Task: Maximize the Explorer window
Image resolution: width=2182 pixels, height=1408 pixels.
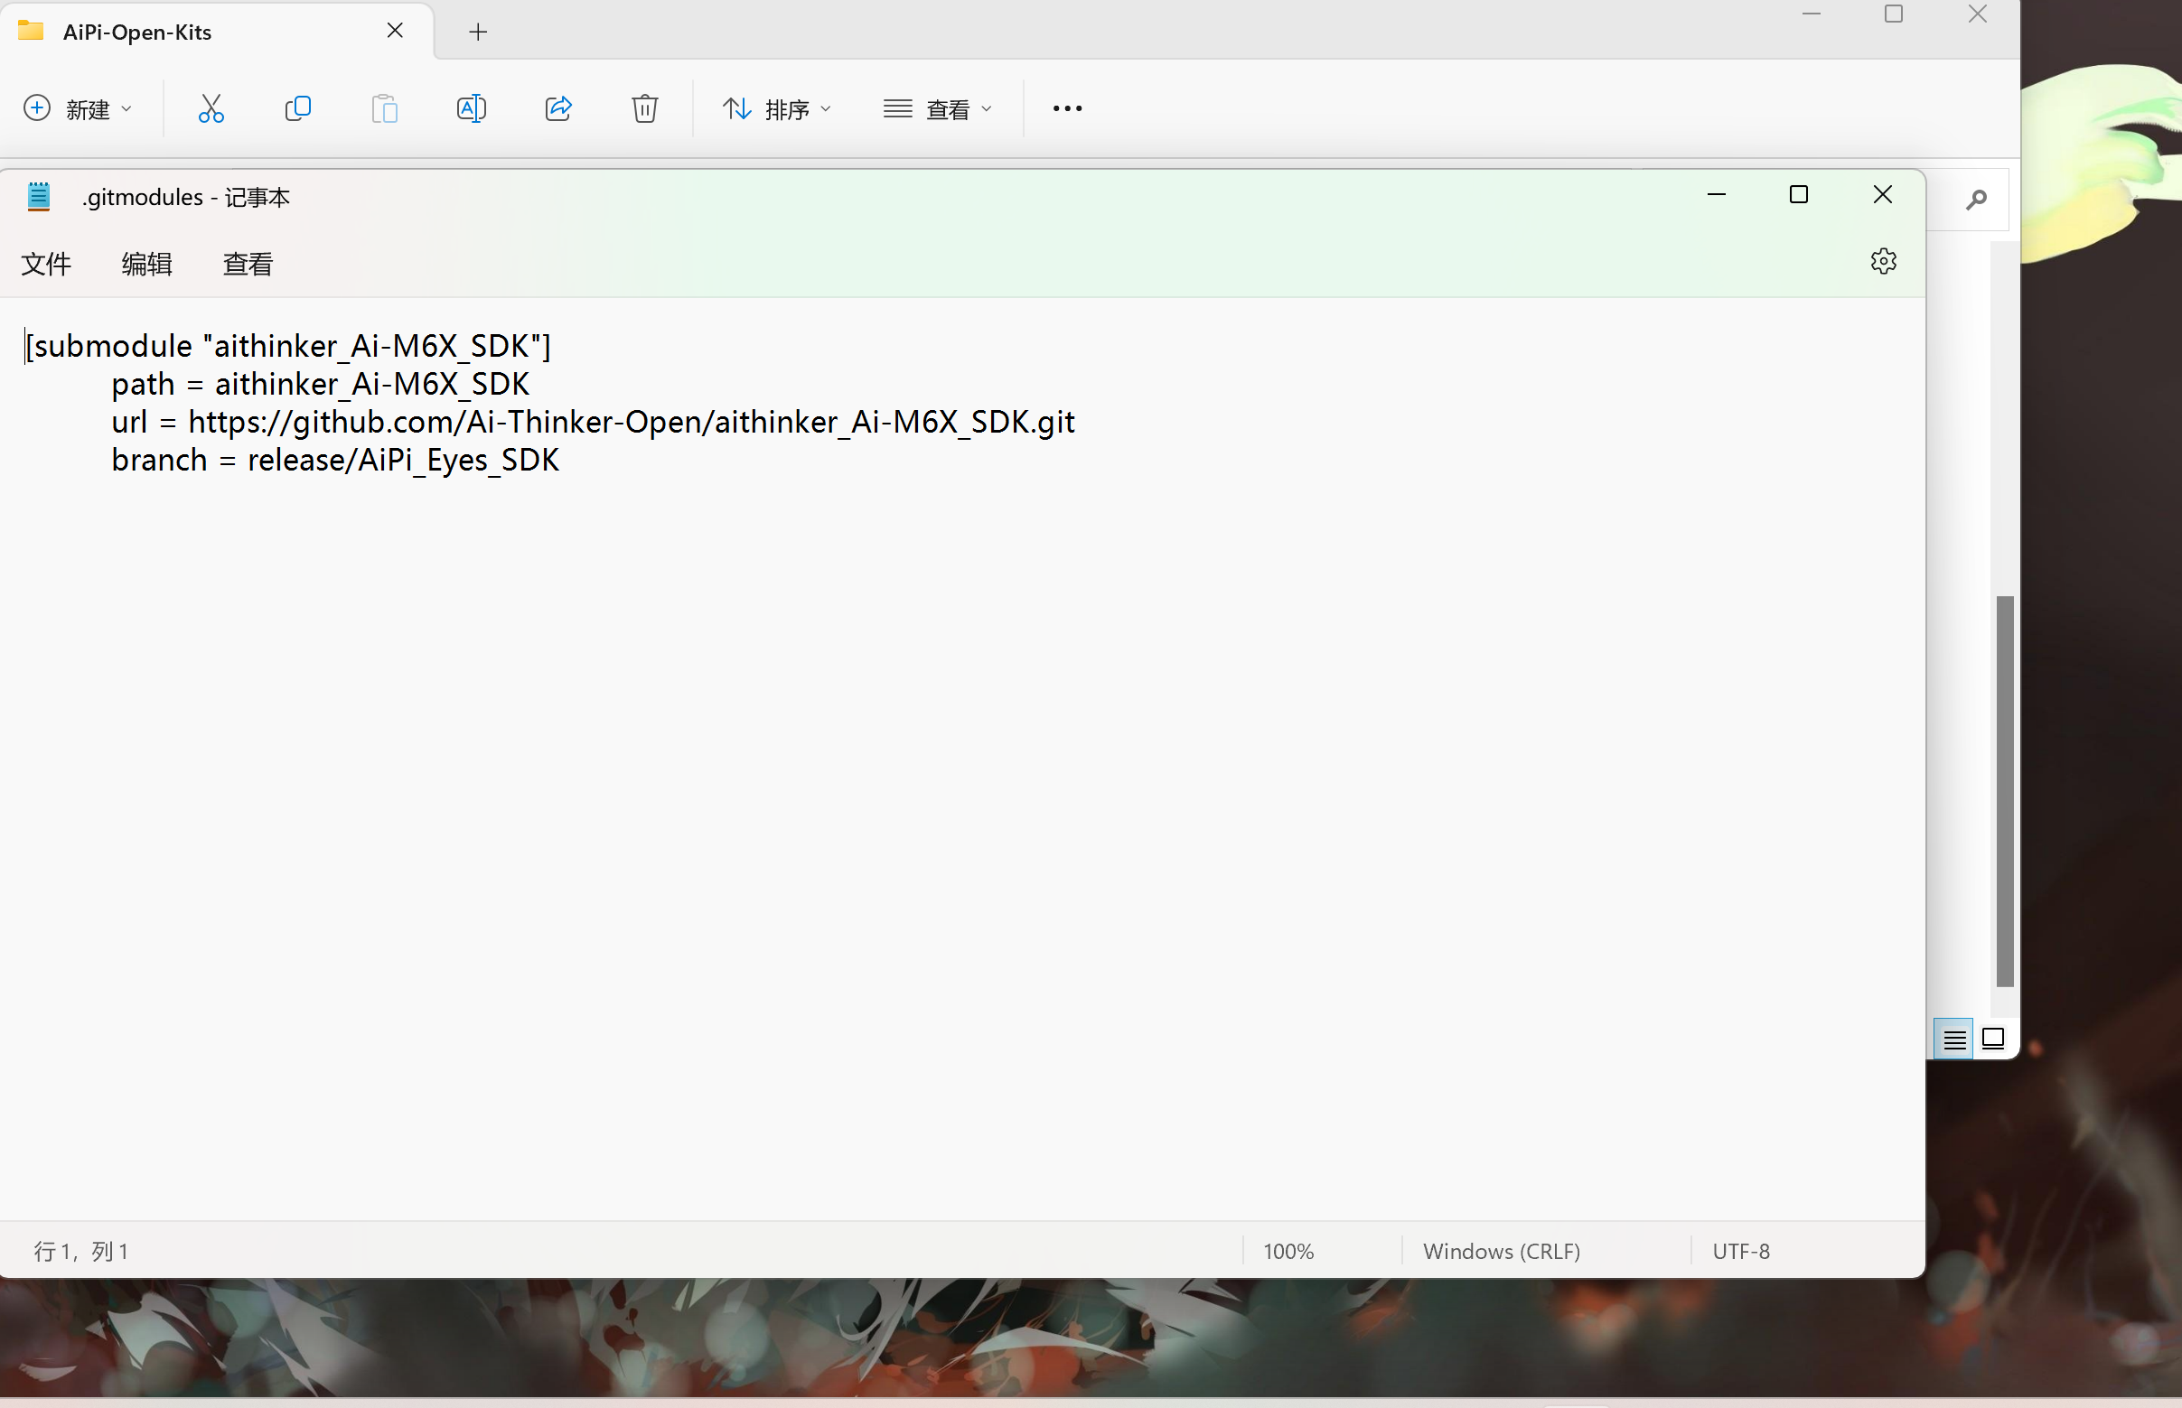Action: point(1894,14)
